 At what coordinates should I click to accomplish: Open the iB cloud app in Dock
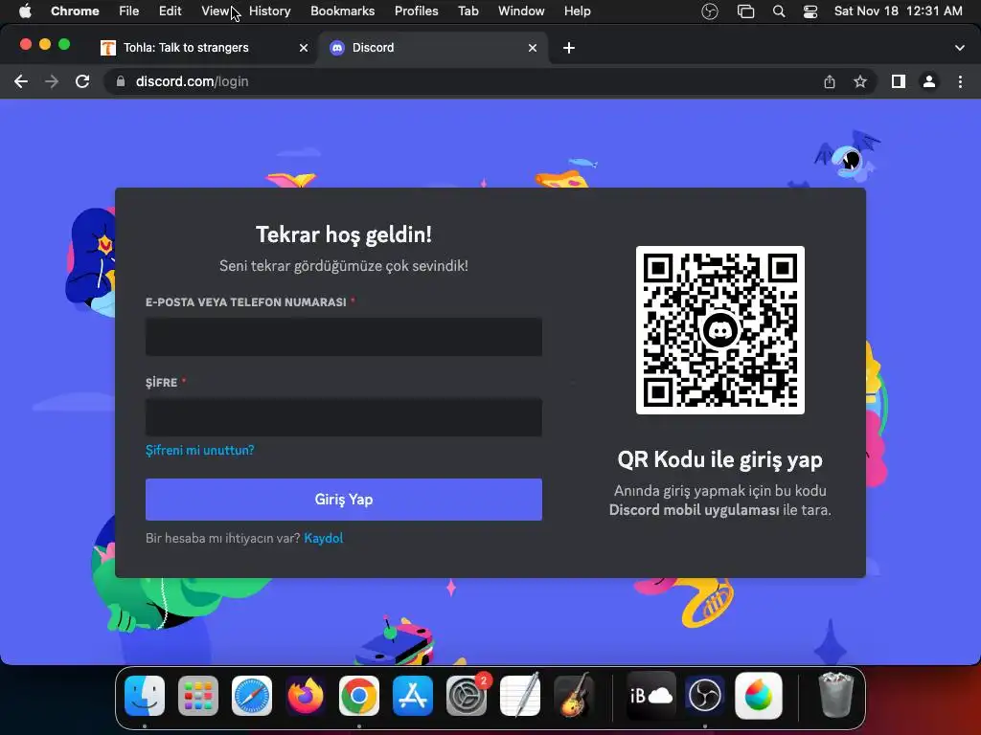[651, 696]
